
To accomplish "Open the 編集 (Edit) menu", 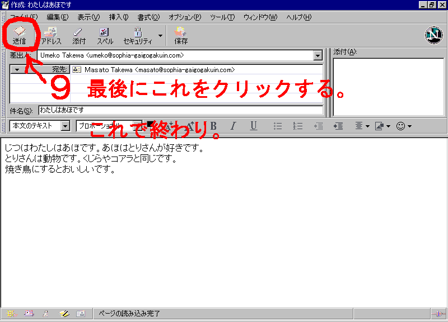I will click(57, 17).
